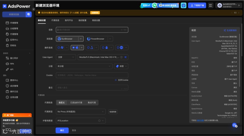
Task: Switch to the 账号平台 tab
Action: 69,20
